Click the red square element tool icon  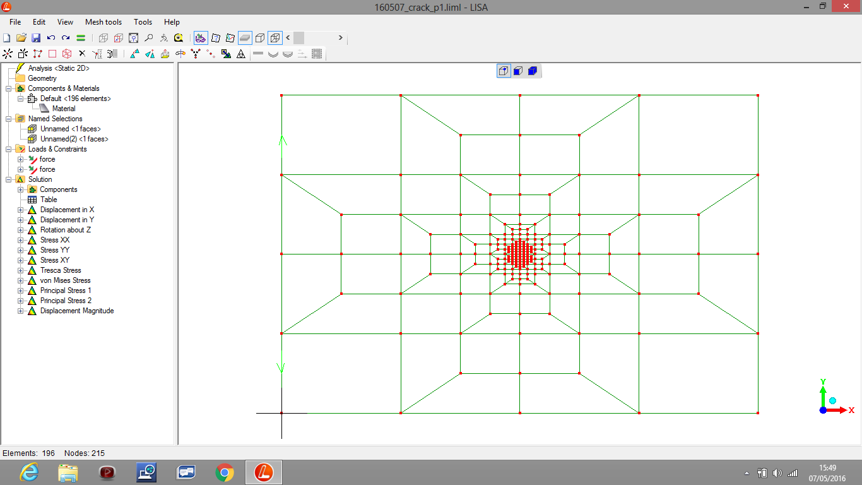[52, 54]
